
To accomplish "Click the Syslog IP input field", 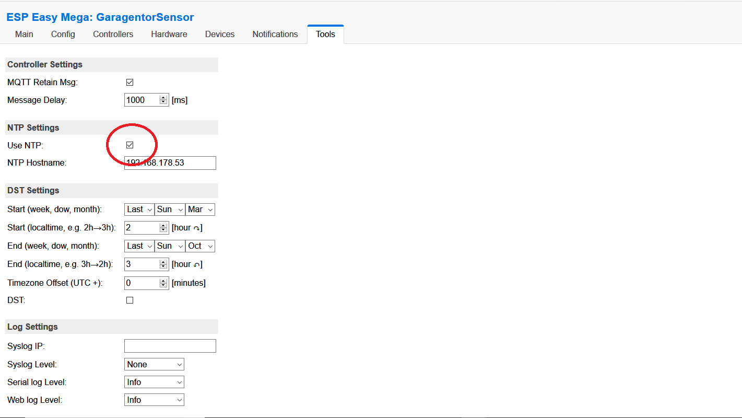I will pos(170,346).
